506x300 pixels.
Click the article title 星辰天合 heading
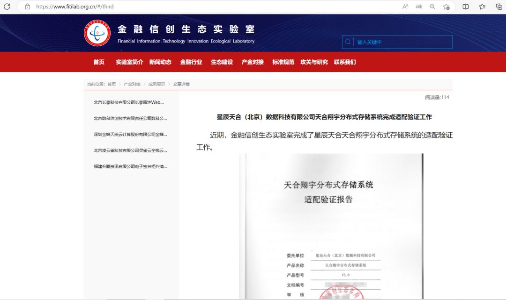pyautogui.click(x=324, y=117)
